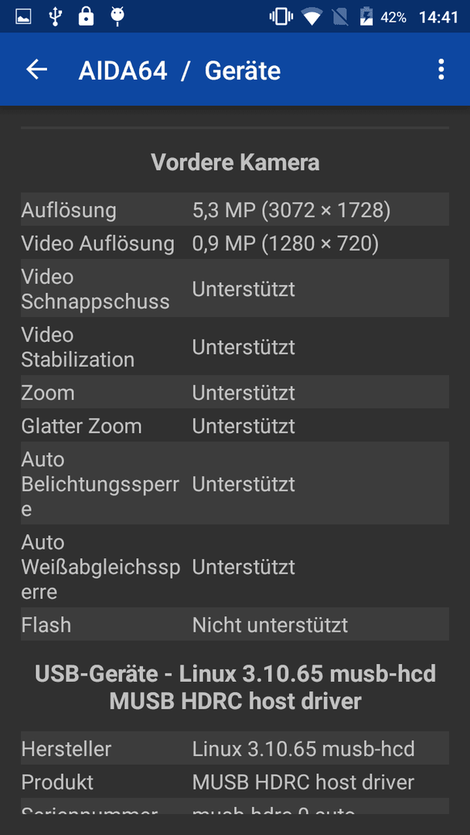Tap the Vordere Kamera section heading
The height and width of the screenshot is (835, 470).
(235, 162)
